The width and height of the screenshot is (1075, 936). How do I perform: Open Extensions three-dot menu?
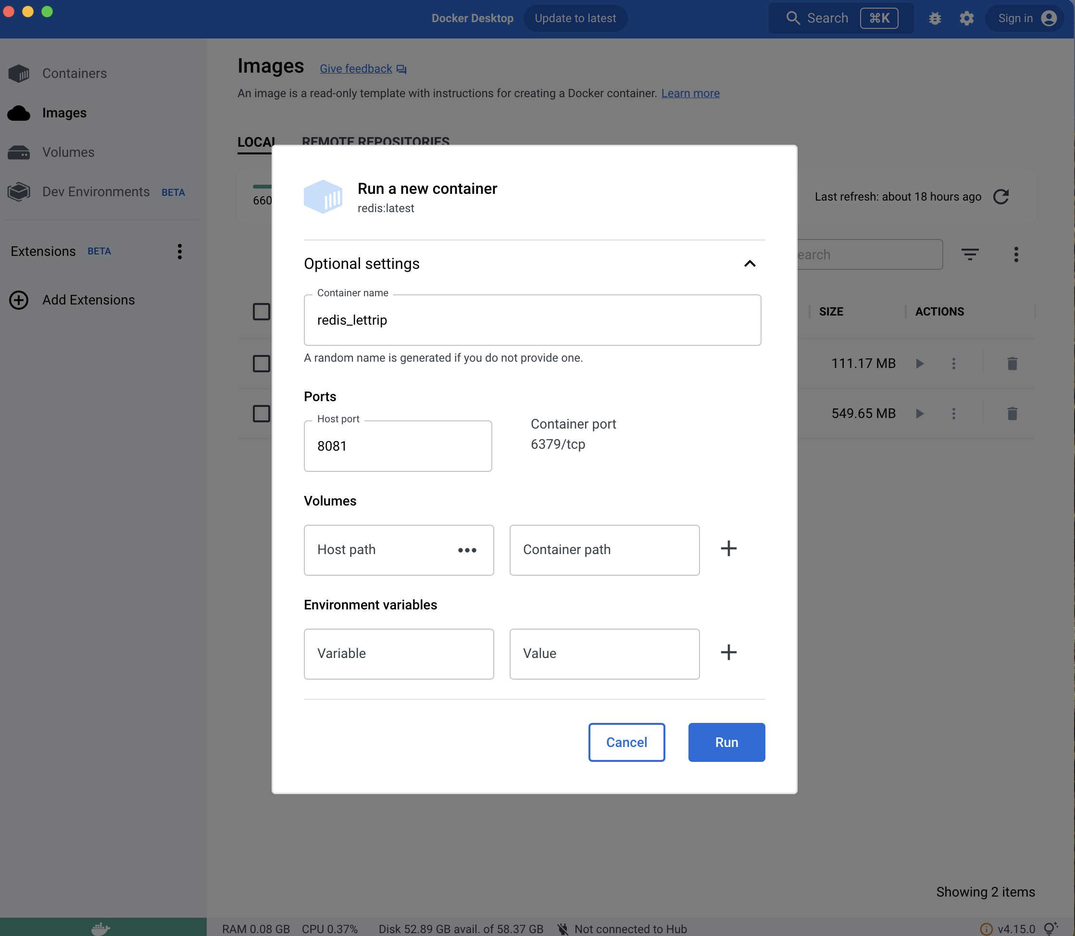[x=180, y=252]
